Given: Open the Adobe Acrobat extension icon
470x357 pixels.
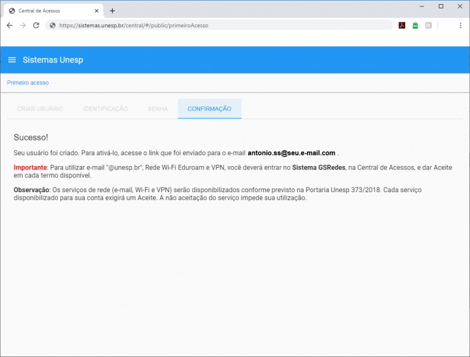Looking at the screenshot, I should pyautogui.click(x=402, y=26).
